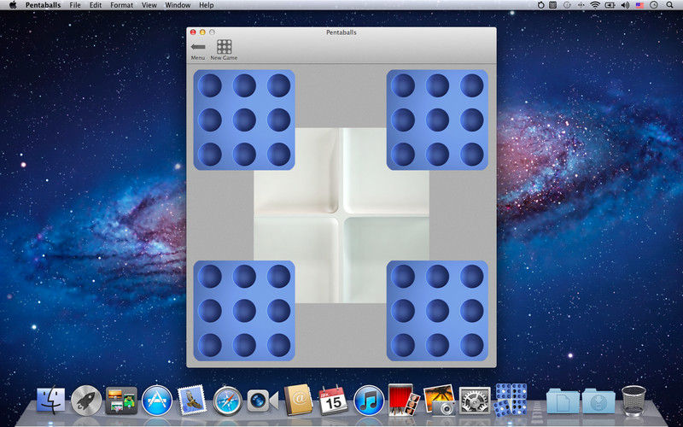Place a ball in the top-right board's upper-right corner hole
This screenshot has height=427, width=683.
click(471, 85)
